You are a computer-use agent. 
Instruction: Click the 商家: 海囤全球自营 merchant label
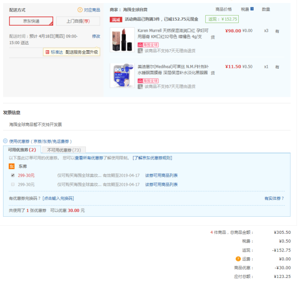coord(128,10)
